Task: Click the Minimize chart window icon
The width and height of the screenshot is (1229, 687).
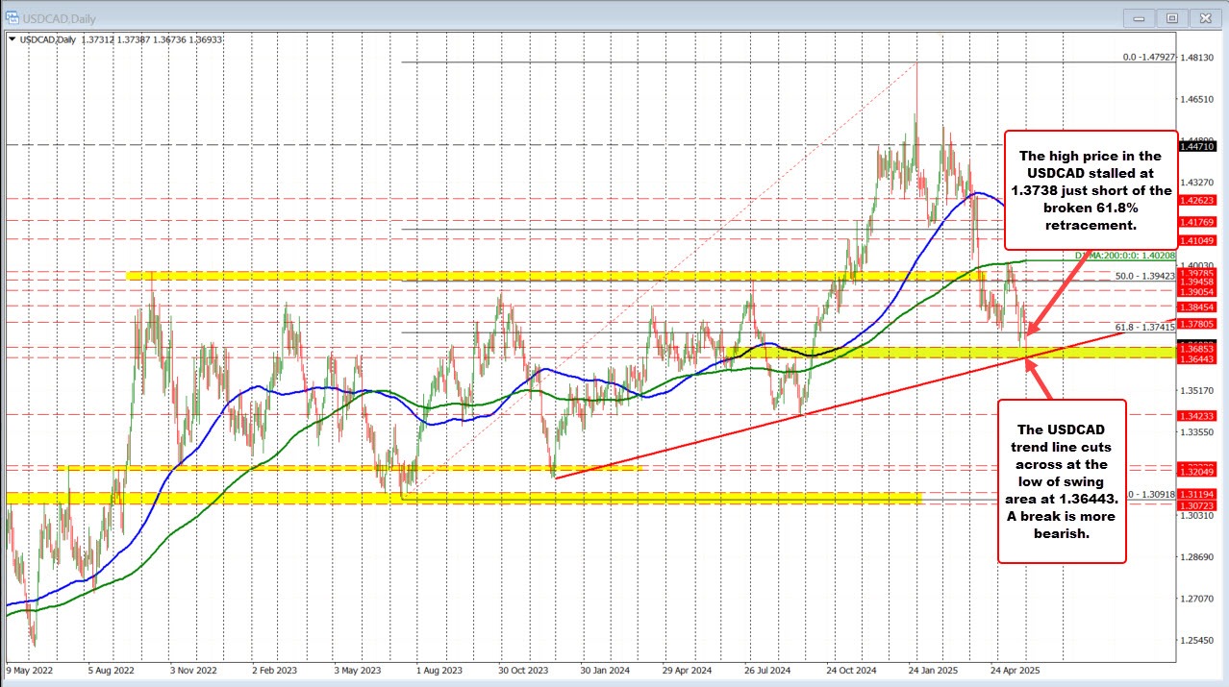Action: (1138, 17)
